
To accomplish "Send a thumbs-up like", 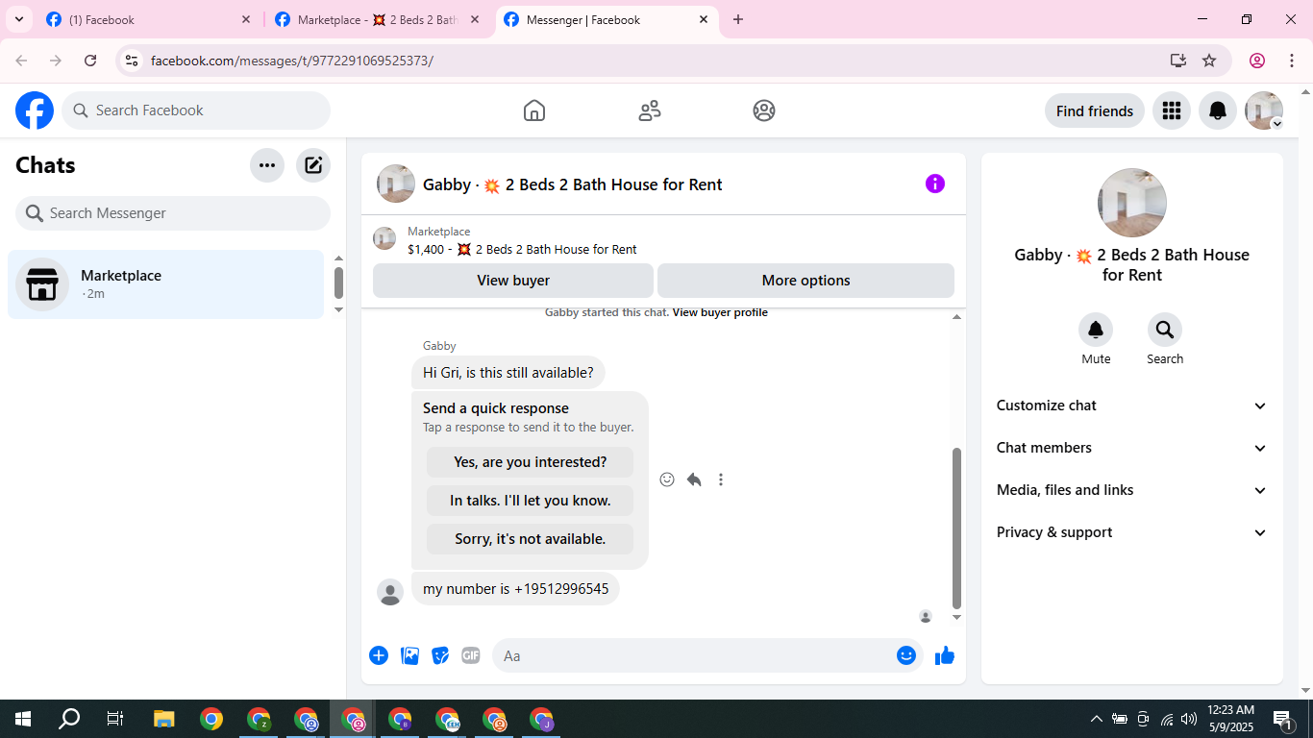I will coord(945,655).
